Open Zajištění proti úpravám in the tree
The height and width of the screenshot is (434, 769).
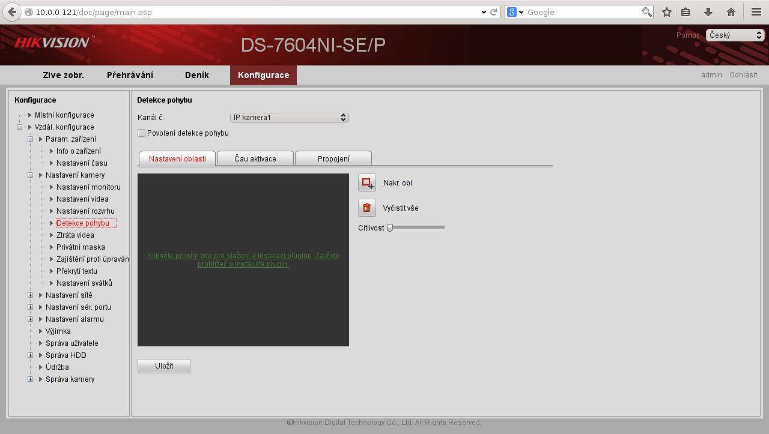pos(93,259)
